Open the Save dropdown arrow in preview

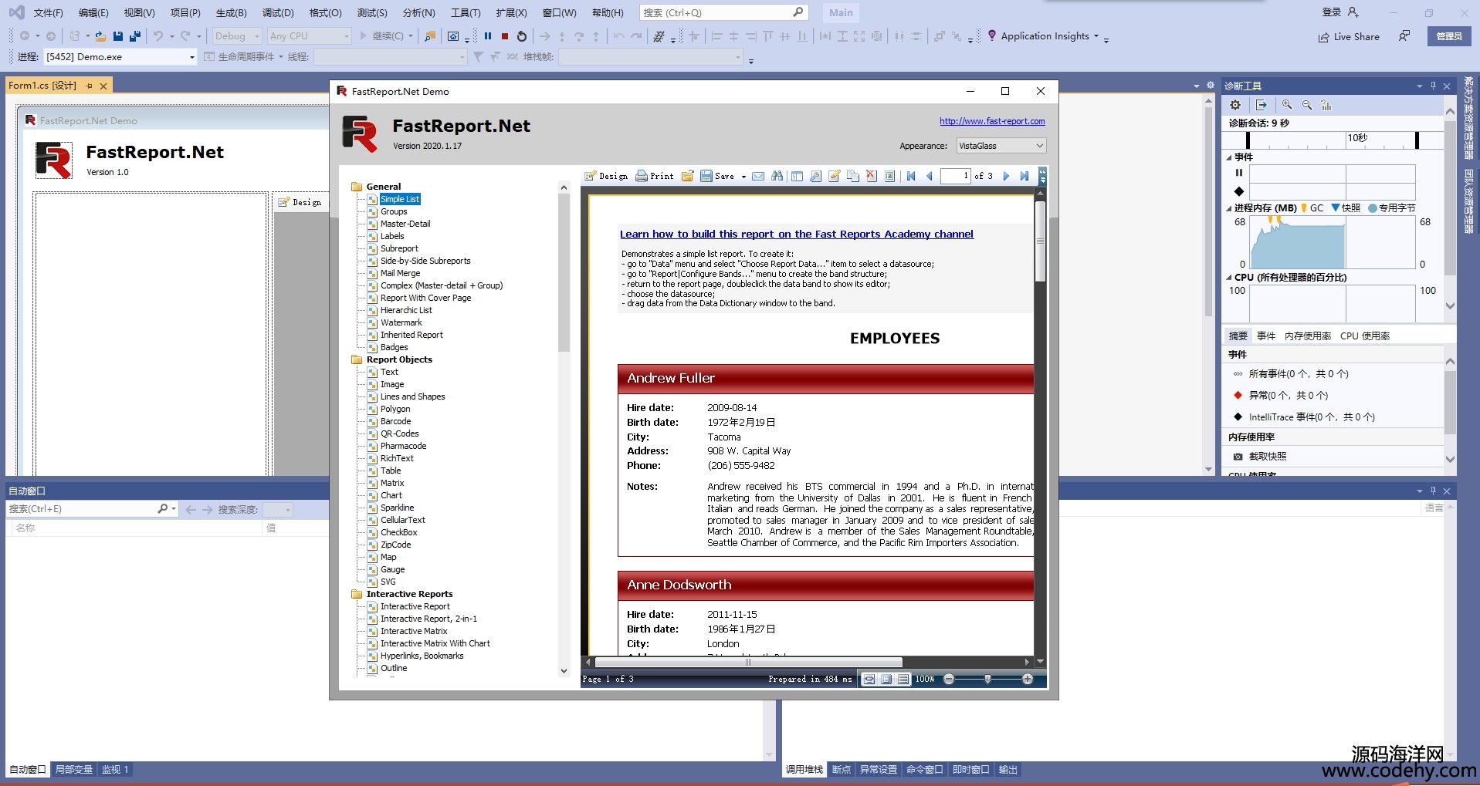(743, 177)
